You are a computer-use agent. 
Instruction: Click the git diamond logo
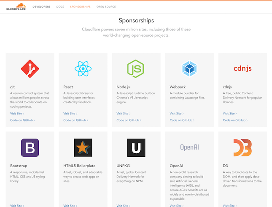(x=30, y=69)
